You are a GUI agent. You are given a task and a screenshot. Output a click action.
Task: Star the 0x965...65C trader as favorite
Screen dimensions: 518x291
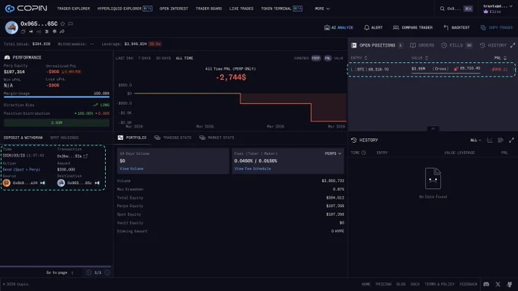point(62,24)
